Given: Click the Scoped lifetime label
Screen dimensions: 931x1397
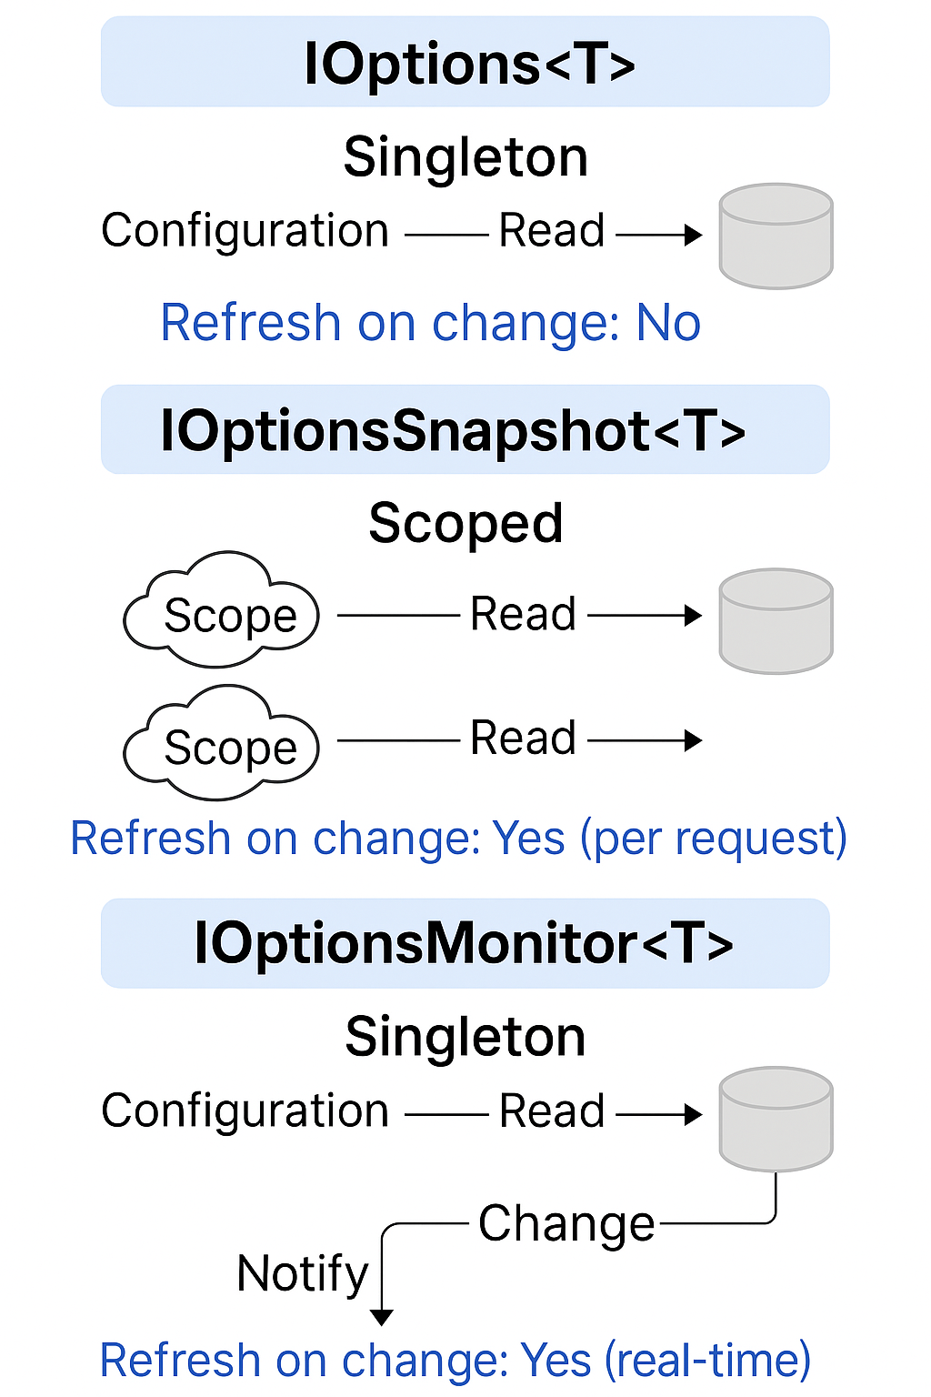Looking at the screenshot, I should [465, 524].
